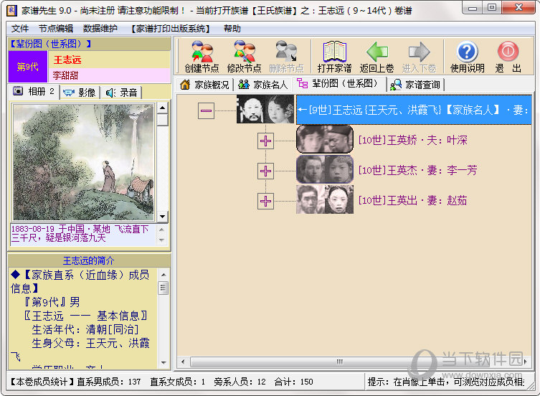Click the 王志远的简介 panel header

pos(89,260)
